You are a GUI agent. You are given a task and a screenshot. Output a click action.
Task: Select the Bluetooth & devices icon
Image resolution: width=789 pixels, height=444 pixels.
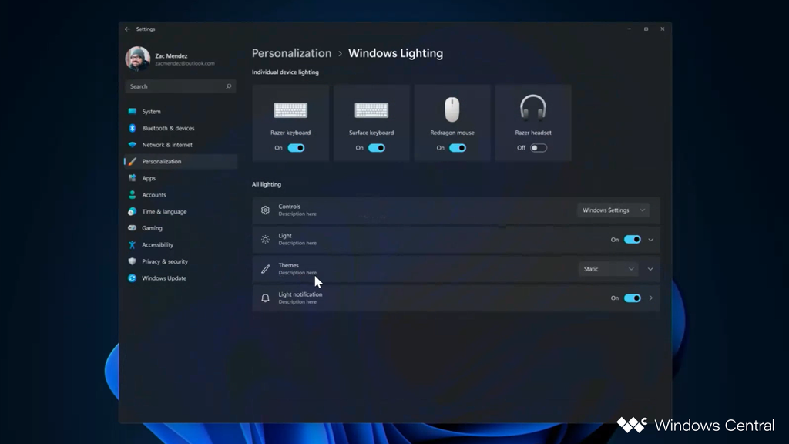coord(133,128)
